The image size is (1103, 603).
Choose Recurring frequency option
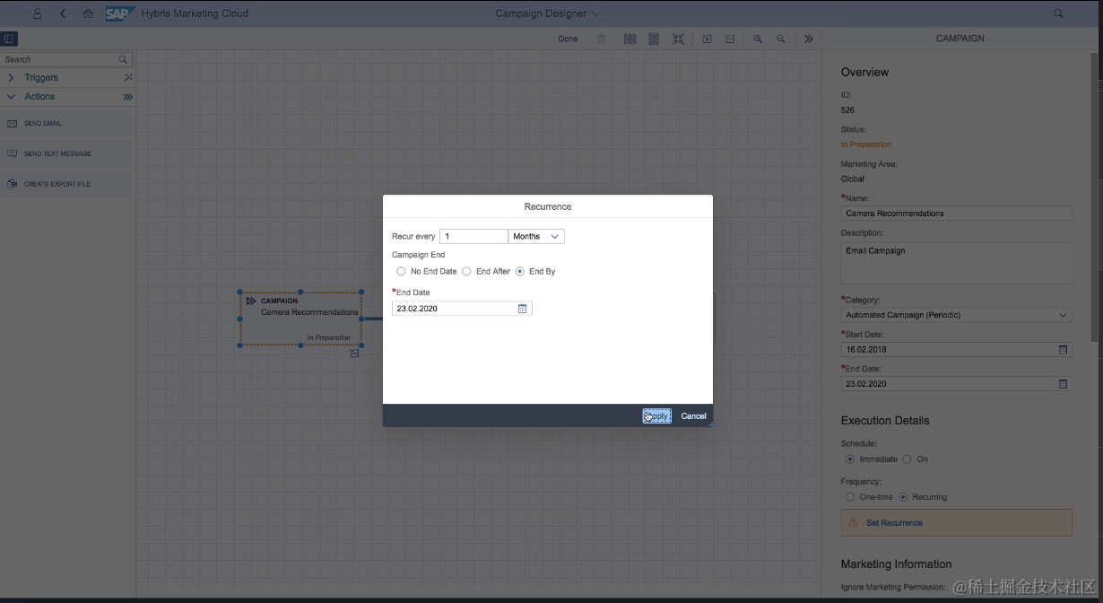903,496
